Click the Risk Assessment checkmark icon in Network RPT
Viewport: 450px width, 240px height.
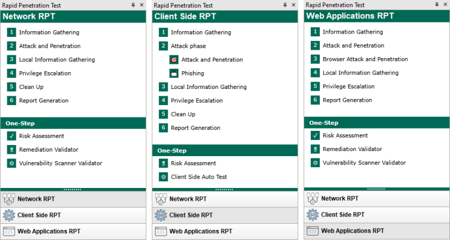[11, 136]
